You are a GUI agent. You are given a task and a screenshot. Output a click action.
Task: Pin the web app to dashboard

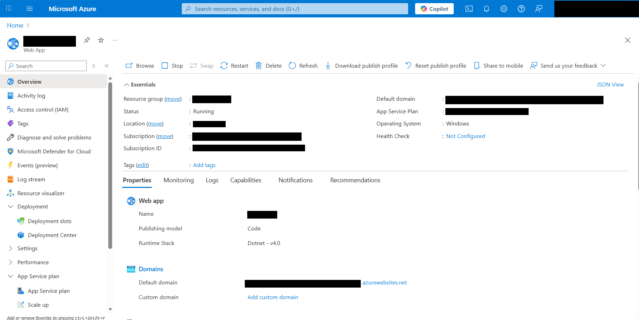pyautogui.click(x=87, y=40)
